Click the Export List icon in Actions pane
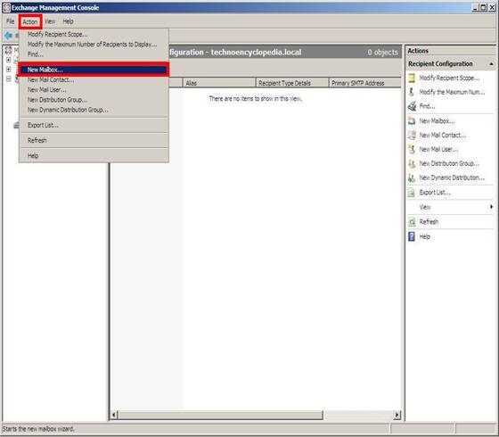The height and width of the screenshot is (437, 499). coord(412,193)
